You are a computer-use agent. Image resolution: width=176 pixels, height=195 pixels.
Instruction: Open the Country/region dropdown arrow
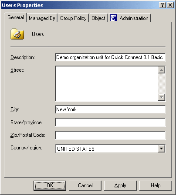click(162, 149)
